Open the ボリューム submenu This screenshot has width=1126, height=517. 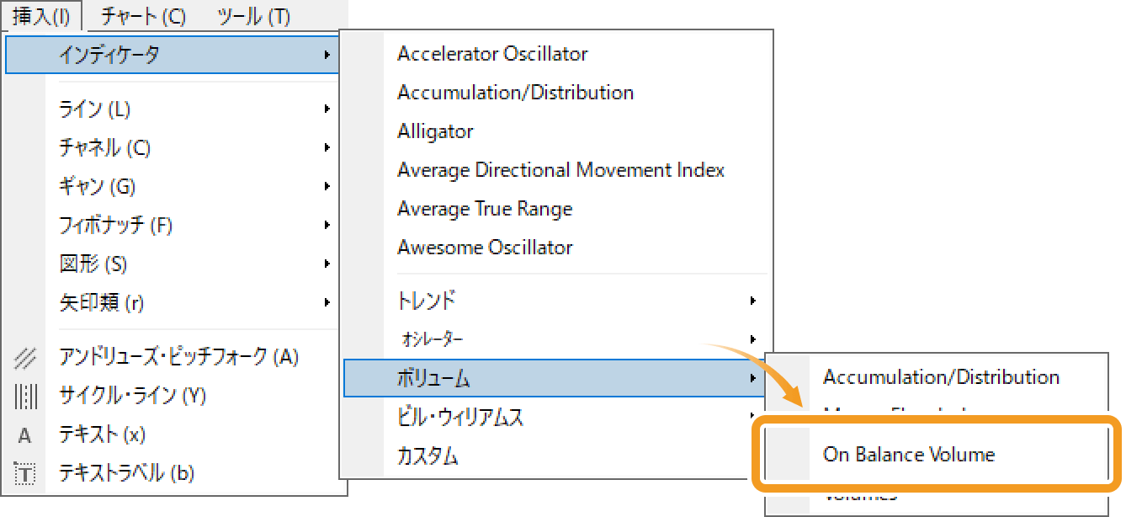[x=554, y=378]
